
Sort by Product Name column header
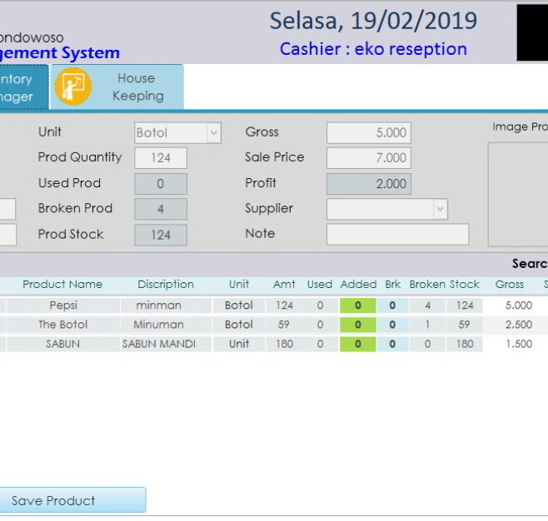click(62, 285)
